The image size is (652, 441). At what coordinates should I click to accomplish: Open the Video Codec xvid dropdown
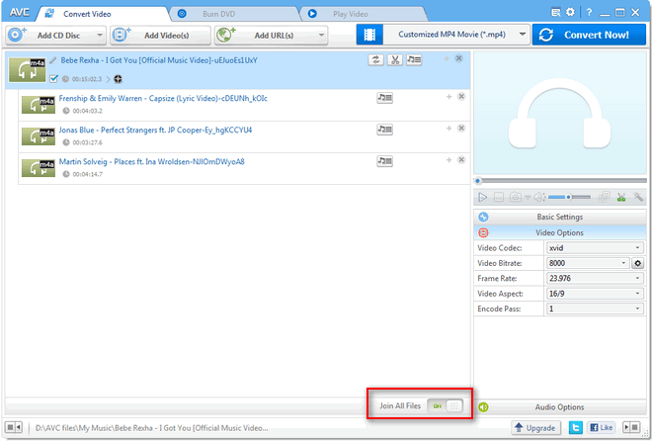pyautogui.click(x=595, y=248)
